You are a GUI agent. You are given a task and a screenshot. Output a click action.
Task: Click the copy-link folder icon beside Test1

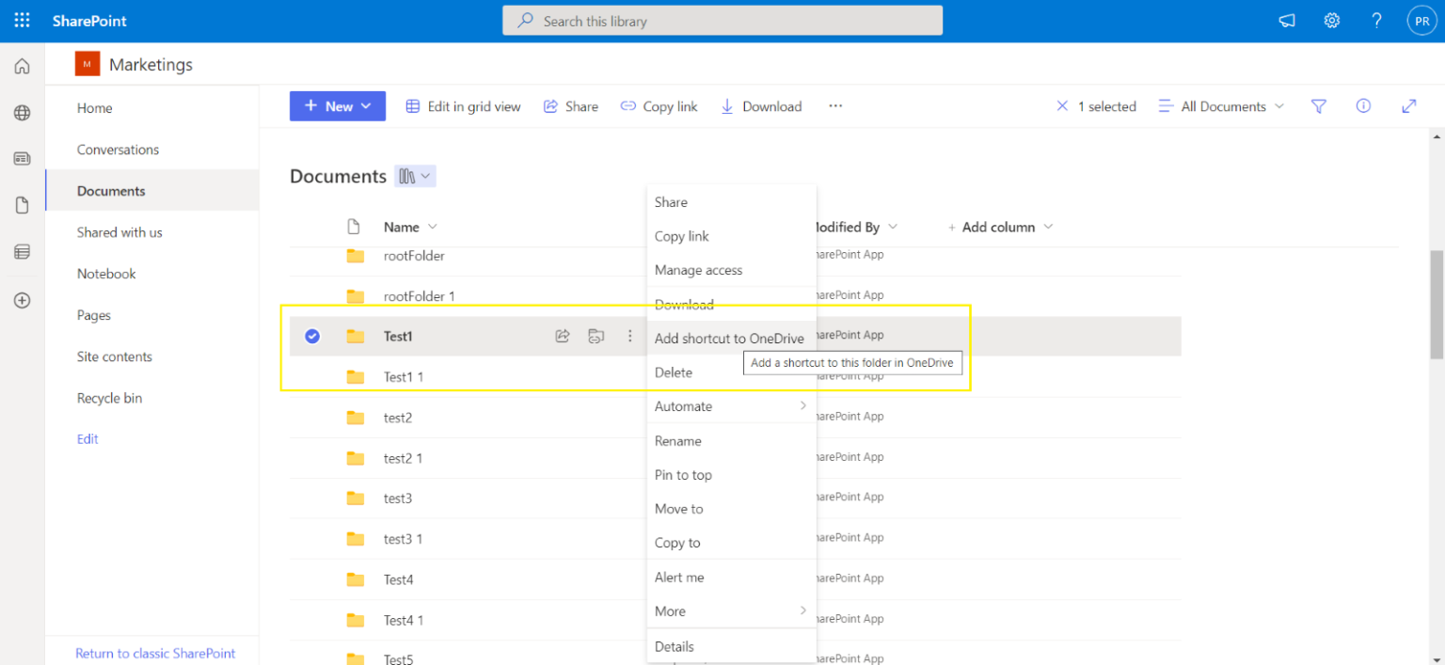coord(595,336)
